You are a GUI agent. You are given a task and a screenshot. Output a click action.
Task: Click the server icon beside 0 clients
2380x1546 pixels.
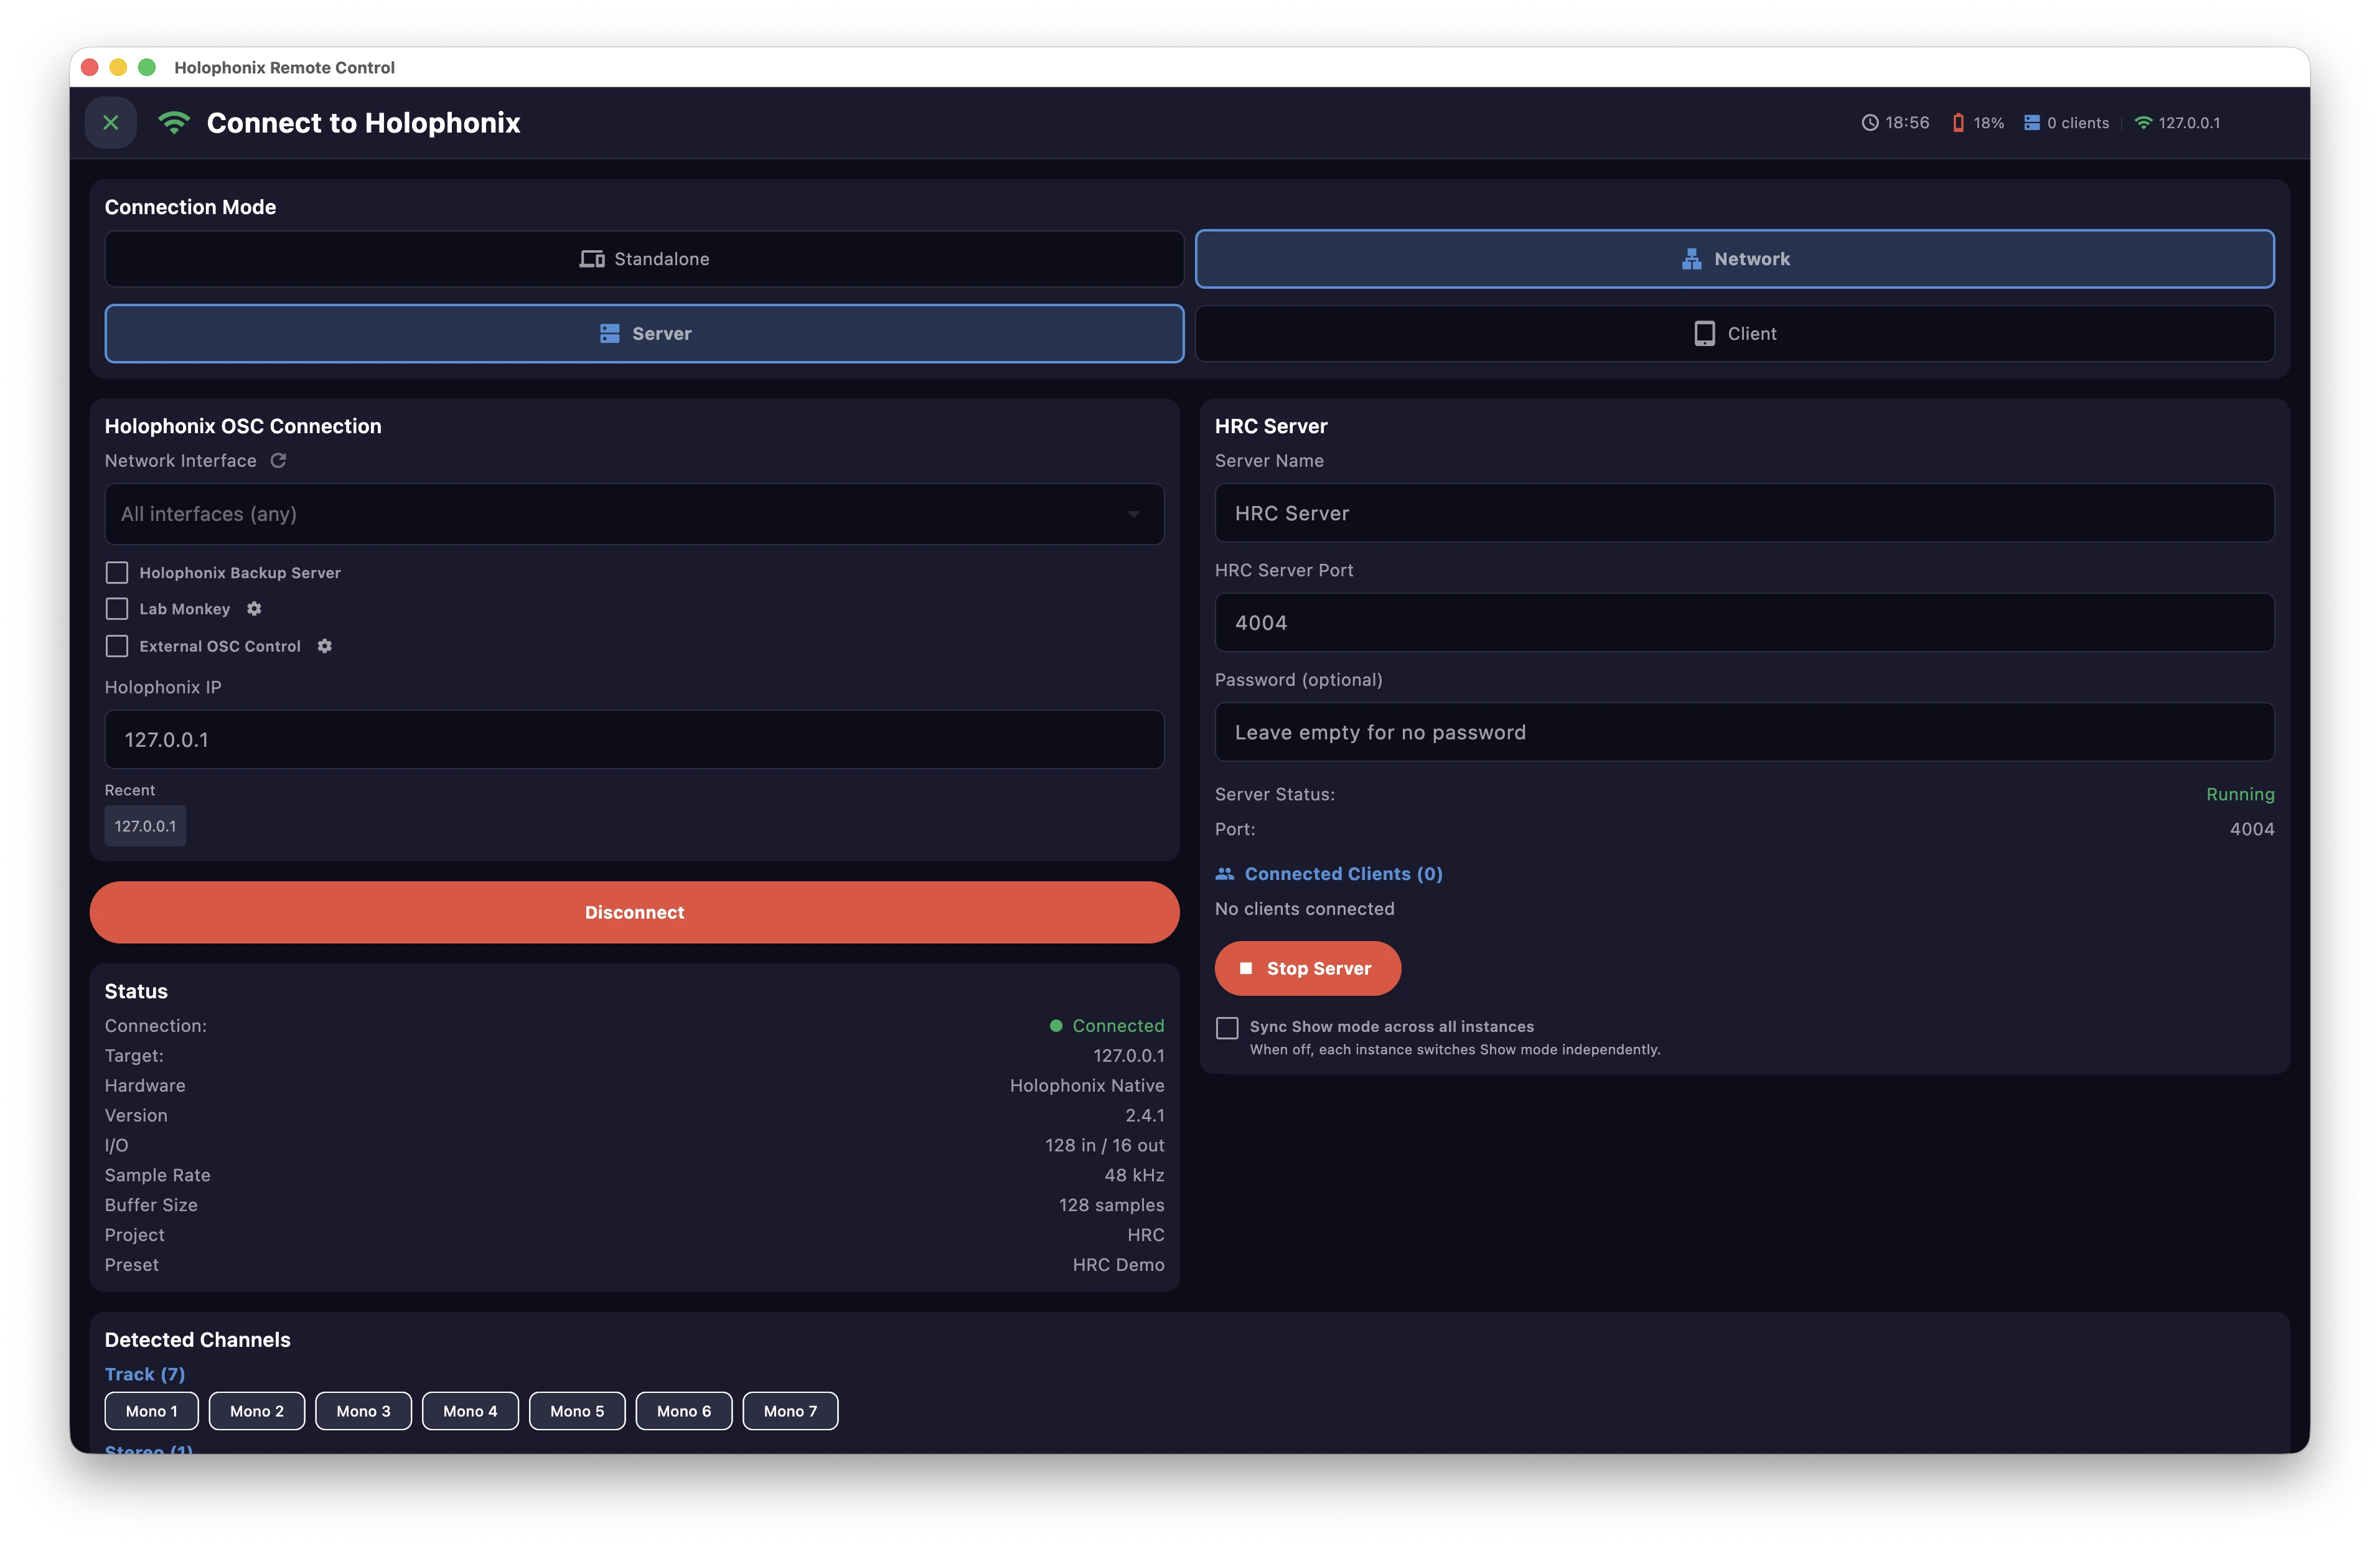pyautogui.click(x=2031, y=123)
